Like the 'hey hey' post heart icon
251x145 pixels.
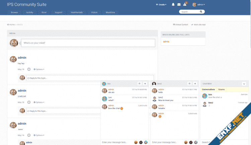[x=29, y=69]
